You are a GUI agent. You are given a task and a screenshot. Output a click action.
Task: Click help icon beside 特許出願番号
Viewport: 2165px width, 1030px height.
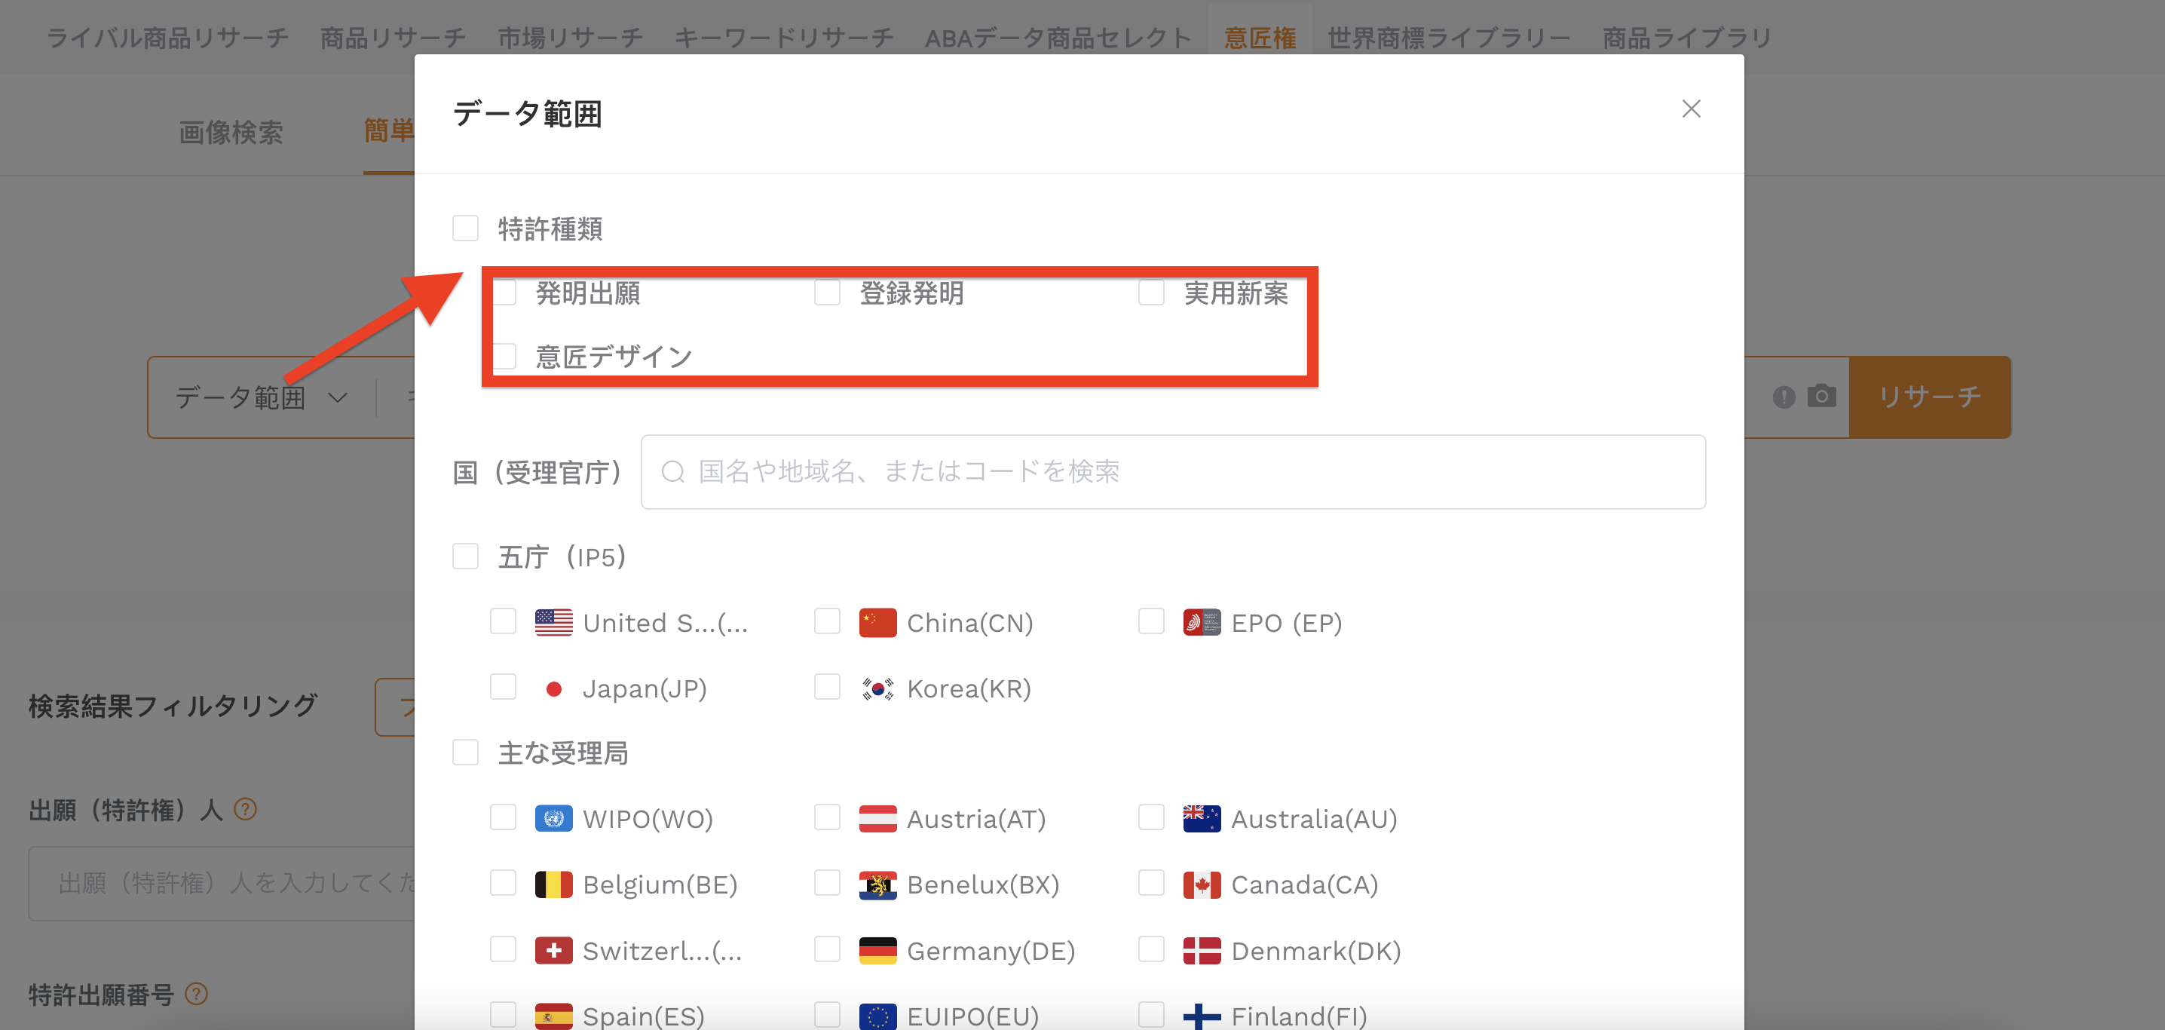[196, 994]
